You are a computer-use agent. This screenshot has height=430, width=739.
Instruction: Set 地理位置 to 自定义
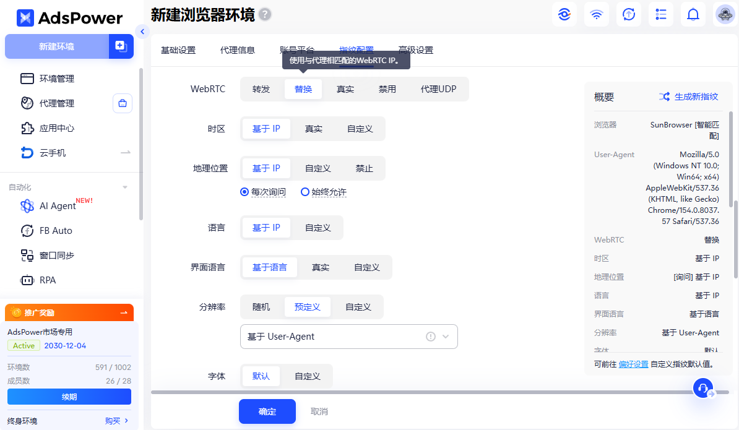[318, 168]
